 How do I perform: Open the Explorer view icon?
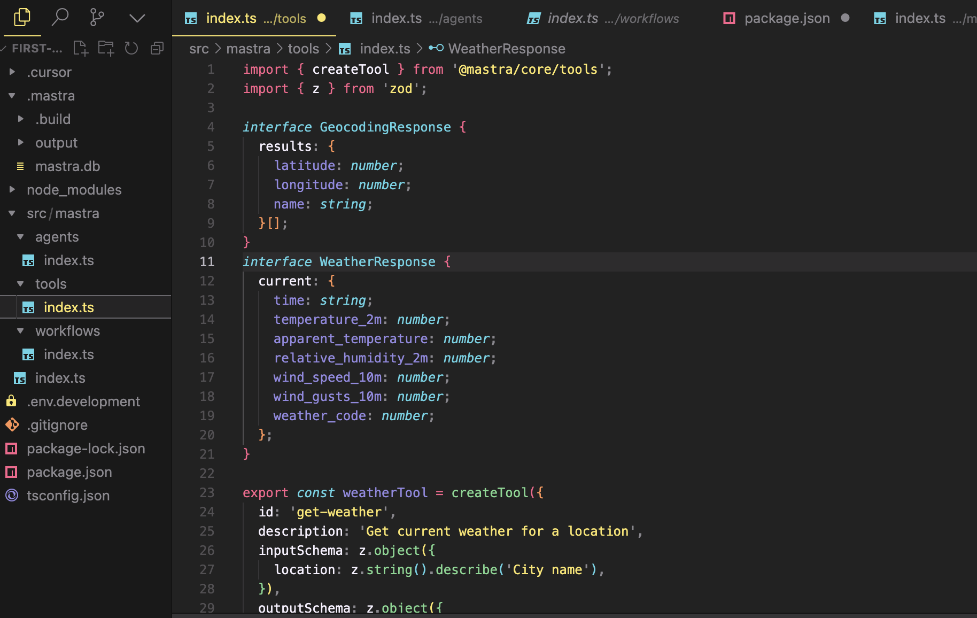pyautogui.click(x=22, y=18)
